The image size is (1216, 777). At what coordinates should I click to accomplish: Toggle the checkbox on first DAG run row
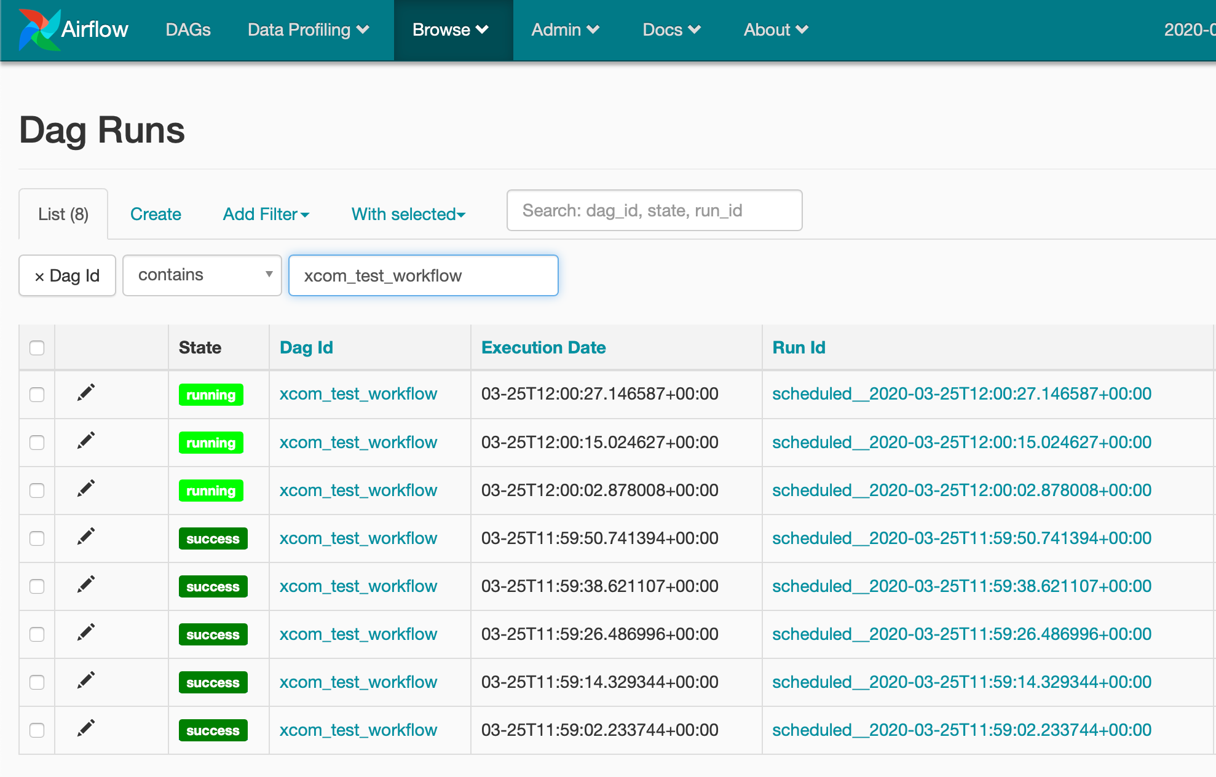pyautogui.click(x=36, y=392)
